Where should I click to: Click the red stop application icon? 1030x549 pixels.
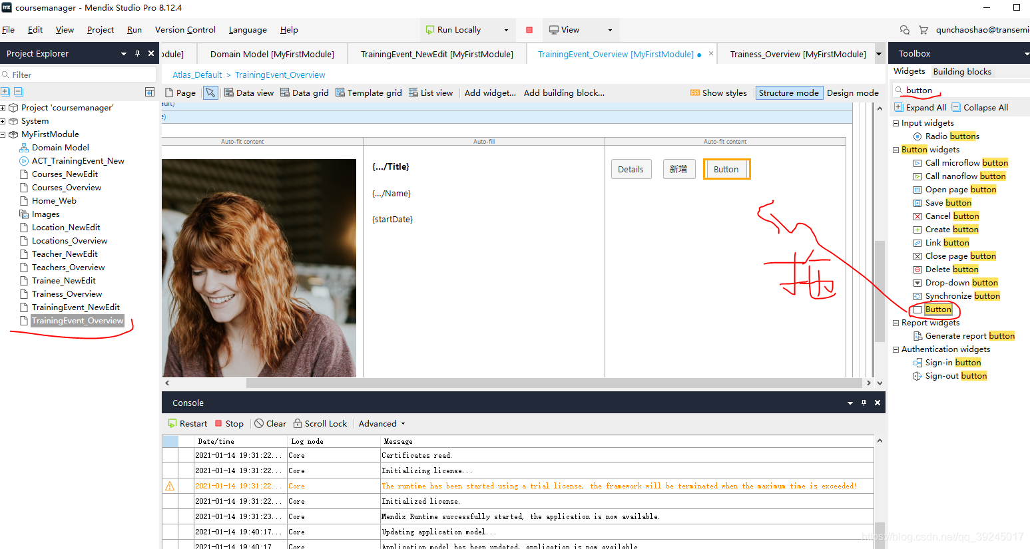529,30
